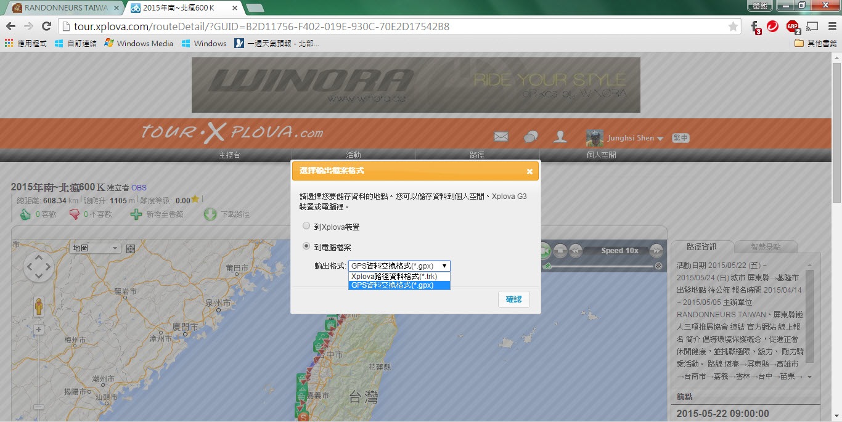
Task: Open the Adblock Plus extension icon
Action: (792, 26)
